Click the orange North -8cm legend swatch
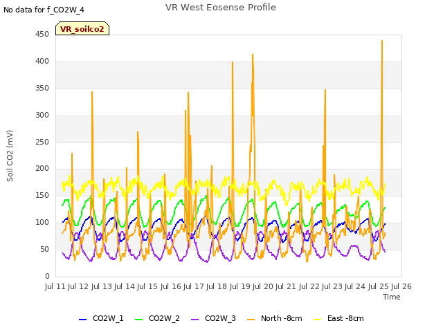 tap(251, 320)
